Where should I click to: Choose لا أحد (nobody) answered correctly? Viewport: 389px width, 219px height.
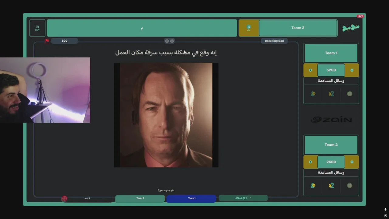pos(88,198)
